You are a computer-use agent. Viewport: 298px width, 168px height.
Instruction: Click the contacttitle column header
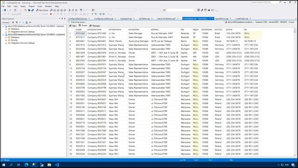pyautogui.click(x=134, y=29)
